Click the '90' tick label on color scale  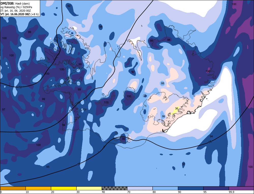pyautogui.click(x=180, y=192)
